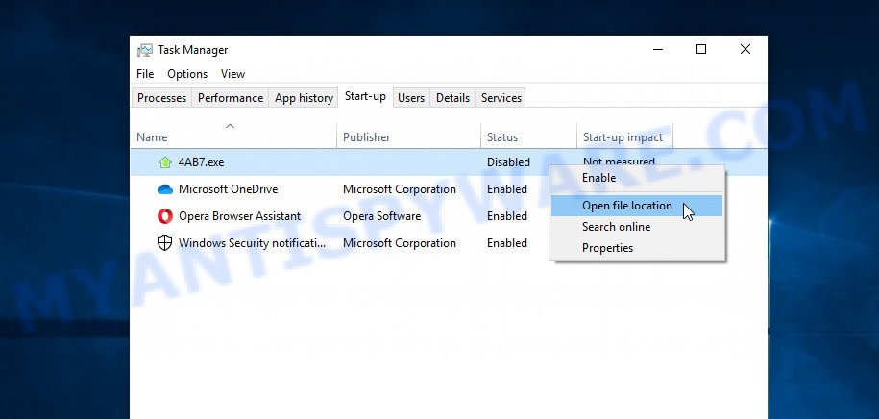Switch to the Performance tab
879x419 pixels.
click(231, 98)
